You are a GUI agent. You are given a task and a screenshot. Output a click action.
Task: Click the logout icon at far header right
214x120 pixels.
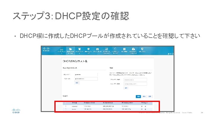173,54
